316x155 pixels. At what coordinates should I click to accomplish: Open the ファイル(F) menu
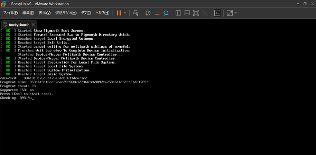click(x=10, y=13)
